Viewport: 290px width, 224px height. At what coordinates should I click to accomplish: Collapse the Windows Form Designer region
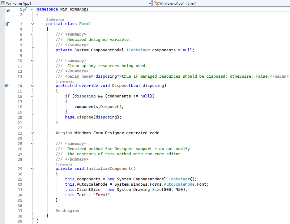tap(32, 133)
